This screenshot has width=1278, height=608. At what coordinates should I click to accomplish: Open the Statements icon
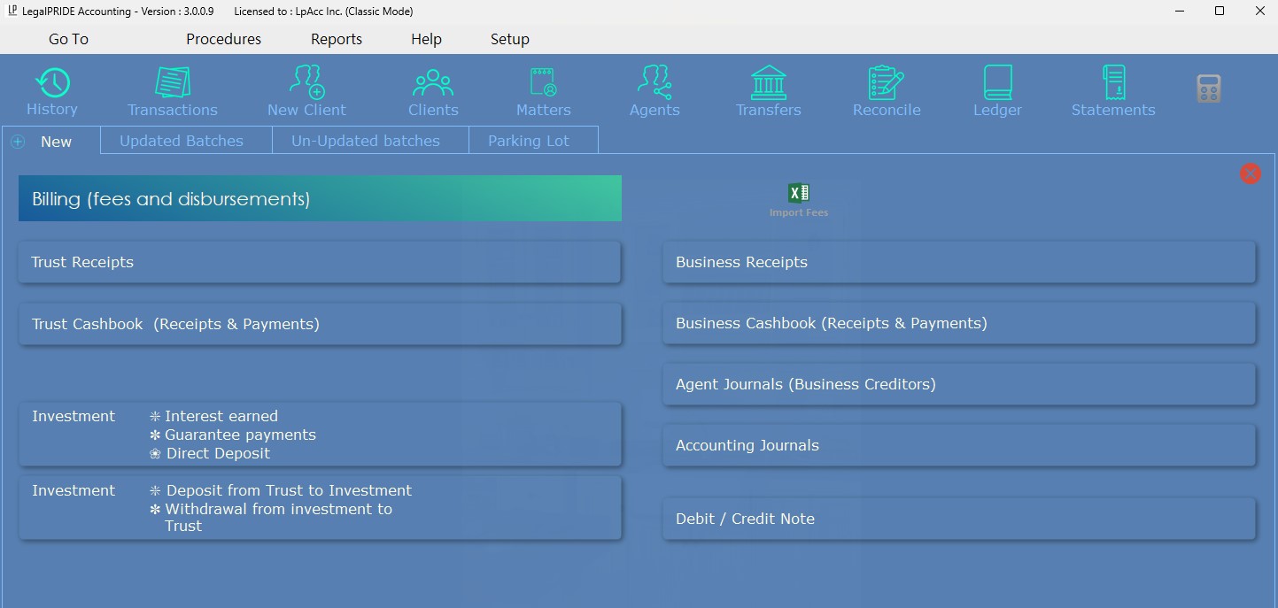click(1113, 83)
